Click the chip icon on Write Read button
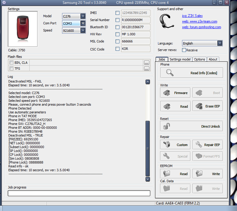 pos(167,107)
